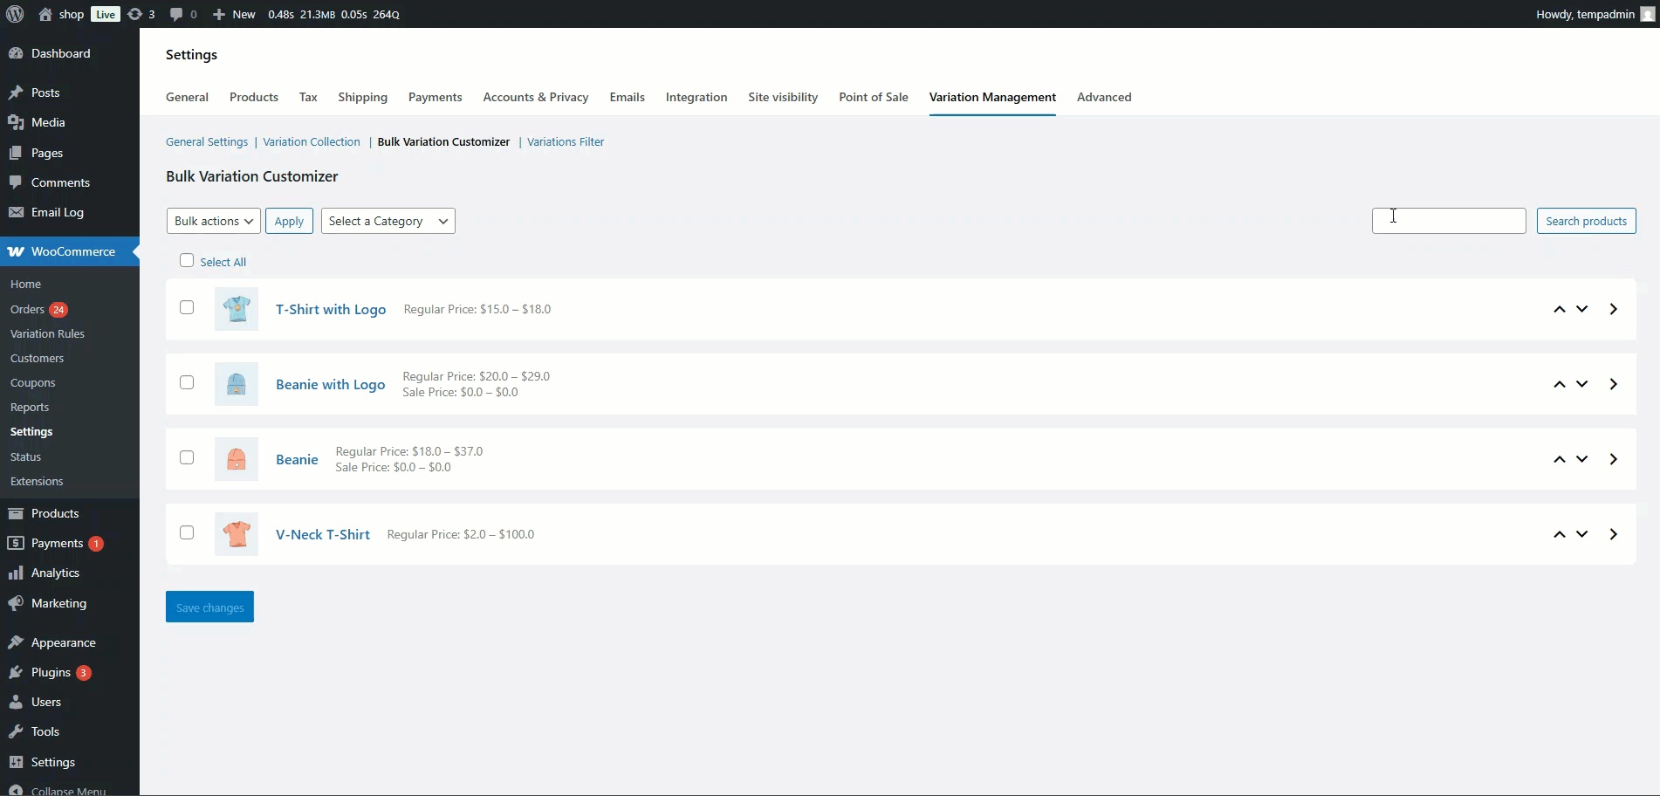Switch to the Shipping settings tab
This screenshot has width=1660, height=796.
(362, 97)
